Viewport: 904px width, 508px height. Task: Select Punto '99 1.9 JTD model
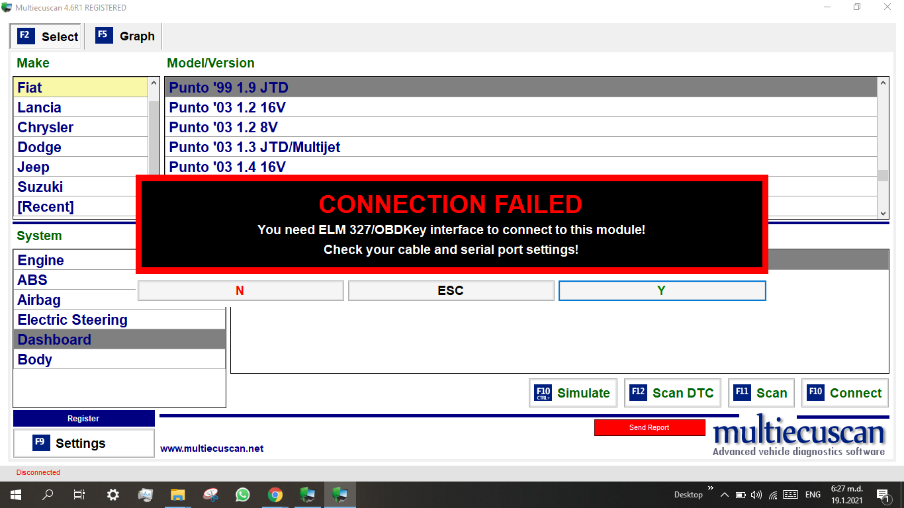[521, 87]
